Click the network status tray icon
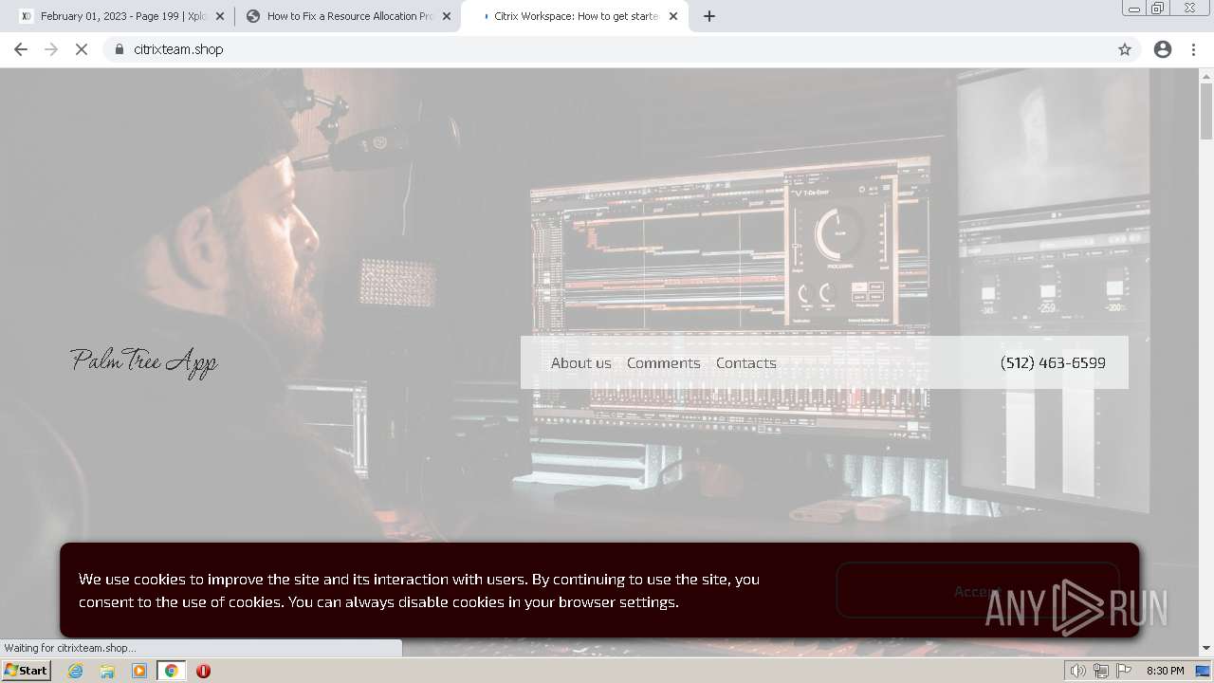The height and width of the screenshot is (683, 1214). [x=1101, y=671]
